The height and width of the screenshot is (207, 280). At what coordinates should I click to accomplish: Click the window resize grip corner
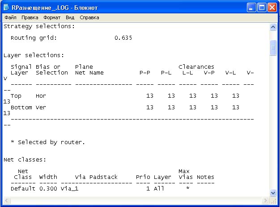(x=273, y=201)
